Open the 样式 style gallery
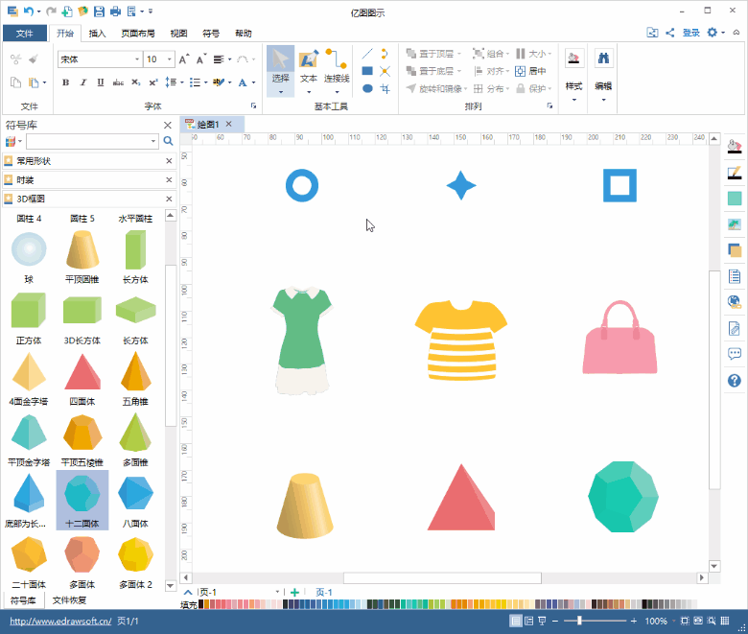 [573, 76]
